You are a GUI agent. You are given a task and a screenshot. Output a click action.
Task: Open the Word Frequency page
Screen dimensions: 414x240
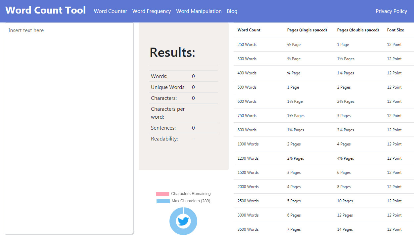point(152,11)
